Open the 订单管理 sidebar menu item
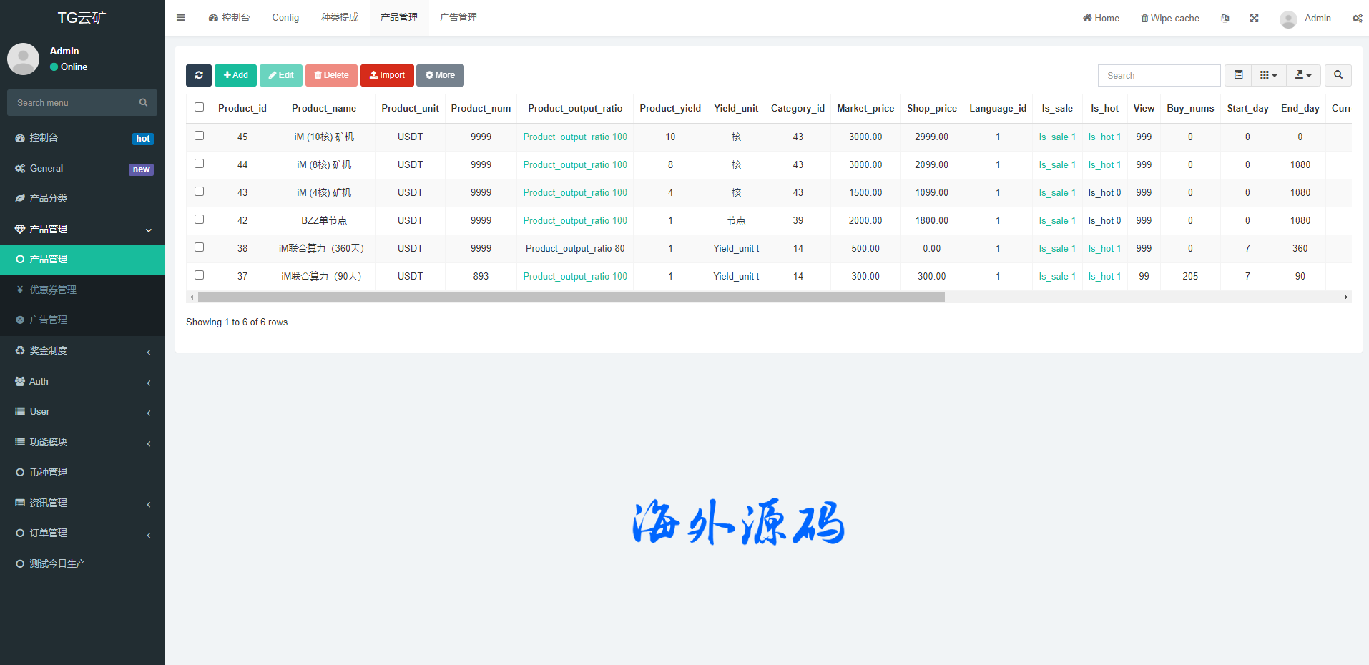Viewport: 1369px width, 665px height. pyautogui.click(x=82, y=533)
